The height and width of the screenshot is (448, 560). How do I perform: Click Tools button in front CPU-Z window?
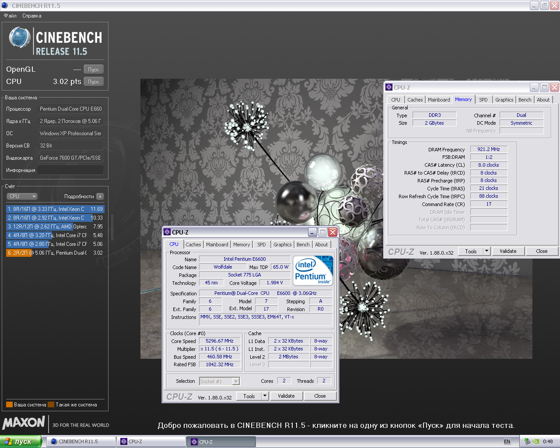(x=249, y=396)
